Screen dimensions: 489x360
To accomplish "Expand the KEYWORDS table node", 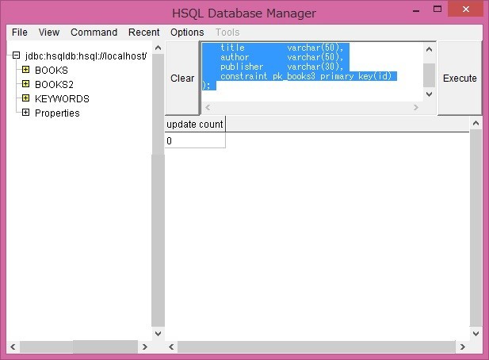I will point(26,98).
